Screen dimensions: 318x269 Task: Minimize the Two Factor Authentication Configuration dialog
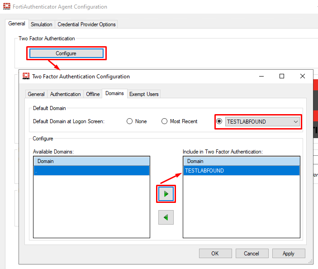point(261,76)
